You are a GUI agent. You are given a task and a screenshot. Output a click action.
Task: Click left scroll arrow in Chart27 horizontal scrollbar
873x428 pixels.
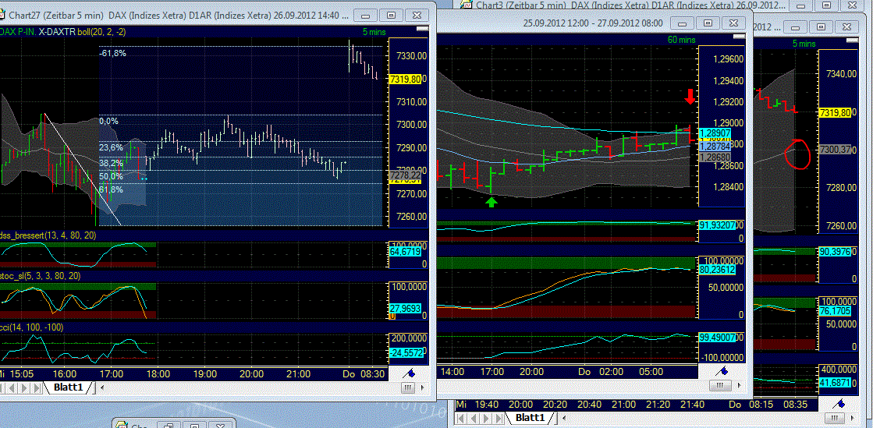[103, 387]
